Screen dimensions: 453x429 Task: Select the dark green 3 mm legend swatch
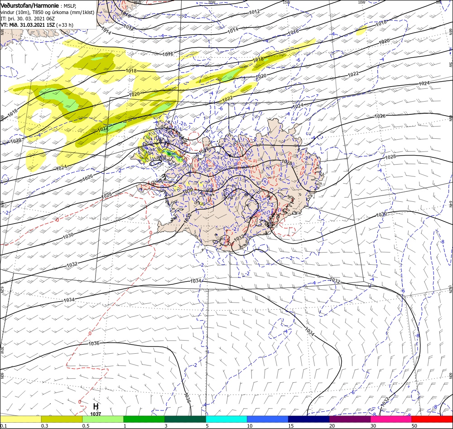point(185,419)
